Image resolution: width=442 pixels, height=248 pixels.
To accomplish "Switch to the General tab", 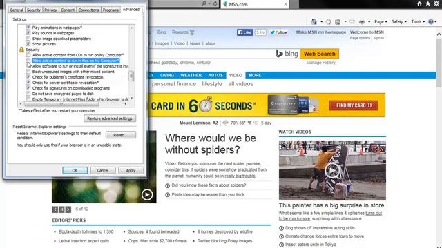I will tap(17, 10).
